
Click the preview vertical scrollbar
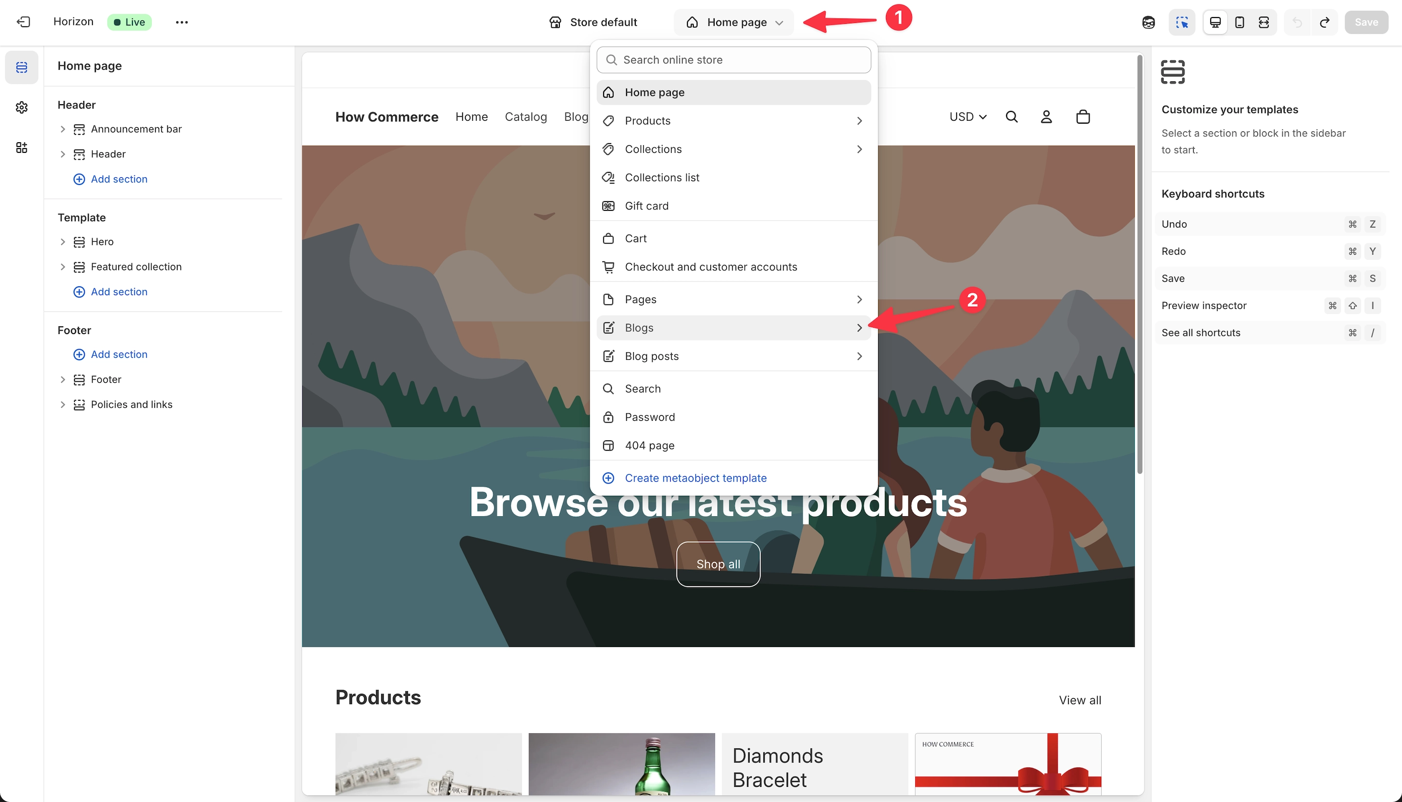tap(1139, 264)
